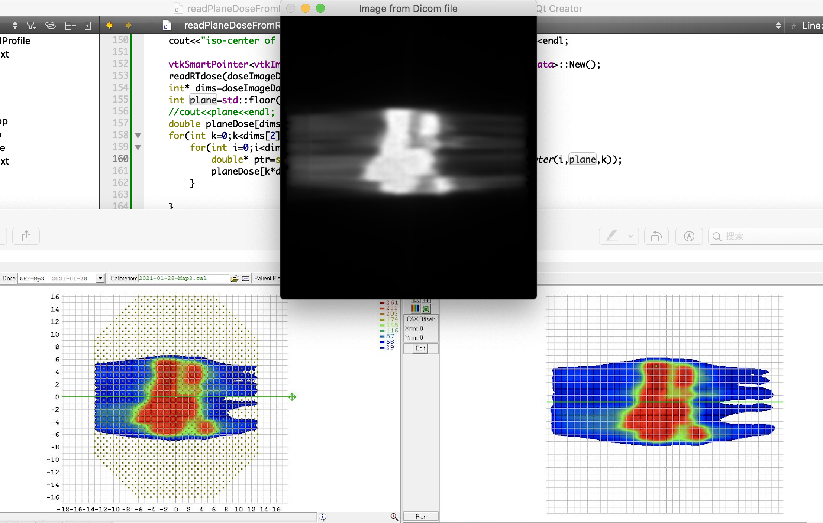Toggle the grid overlay icon above CAX Offset

(x=426, y=301)
